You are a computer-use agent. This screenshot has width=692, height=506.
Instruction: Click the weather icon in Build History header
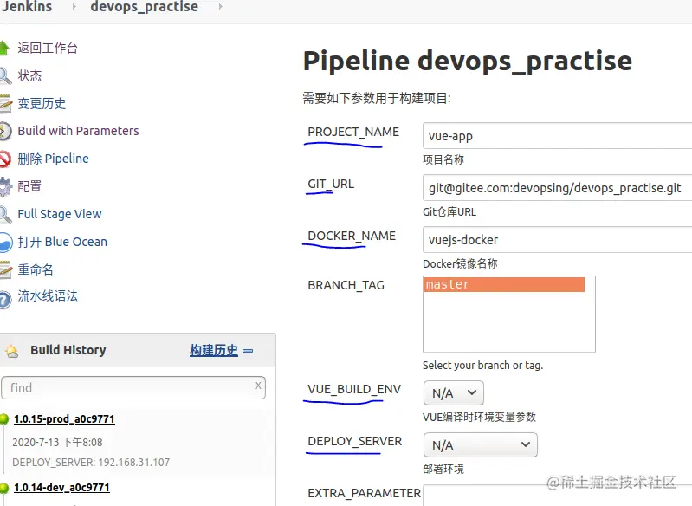(x=12, y=352)
